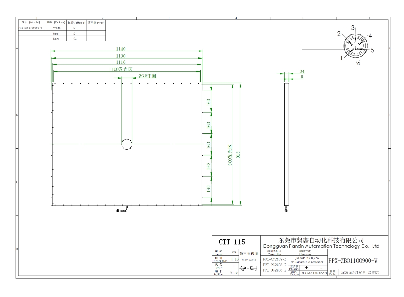The height and width of the screenshot is (297, 404).
Task: Click the CIT 115 title block cell
Action: point(232,242)
